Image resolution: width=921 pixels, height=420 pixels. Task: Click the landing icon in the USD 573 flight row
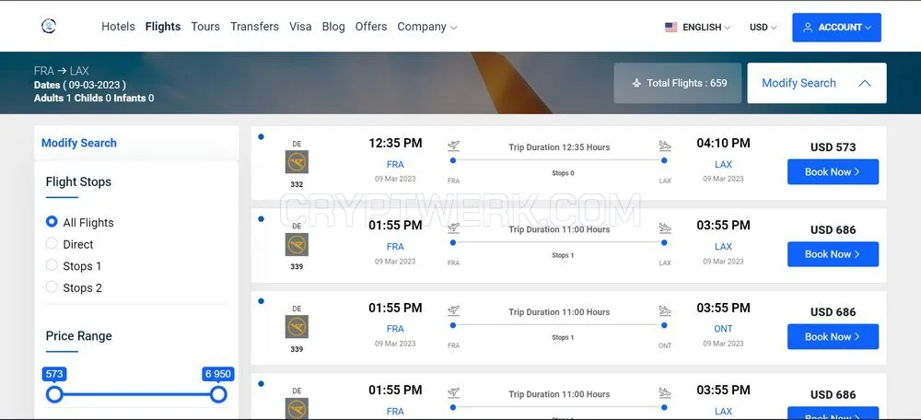point(664,146)
